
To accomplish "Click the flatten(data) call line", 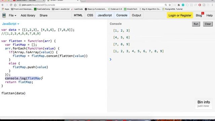I will [13, 93].
